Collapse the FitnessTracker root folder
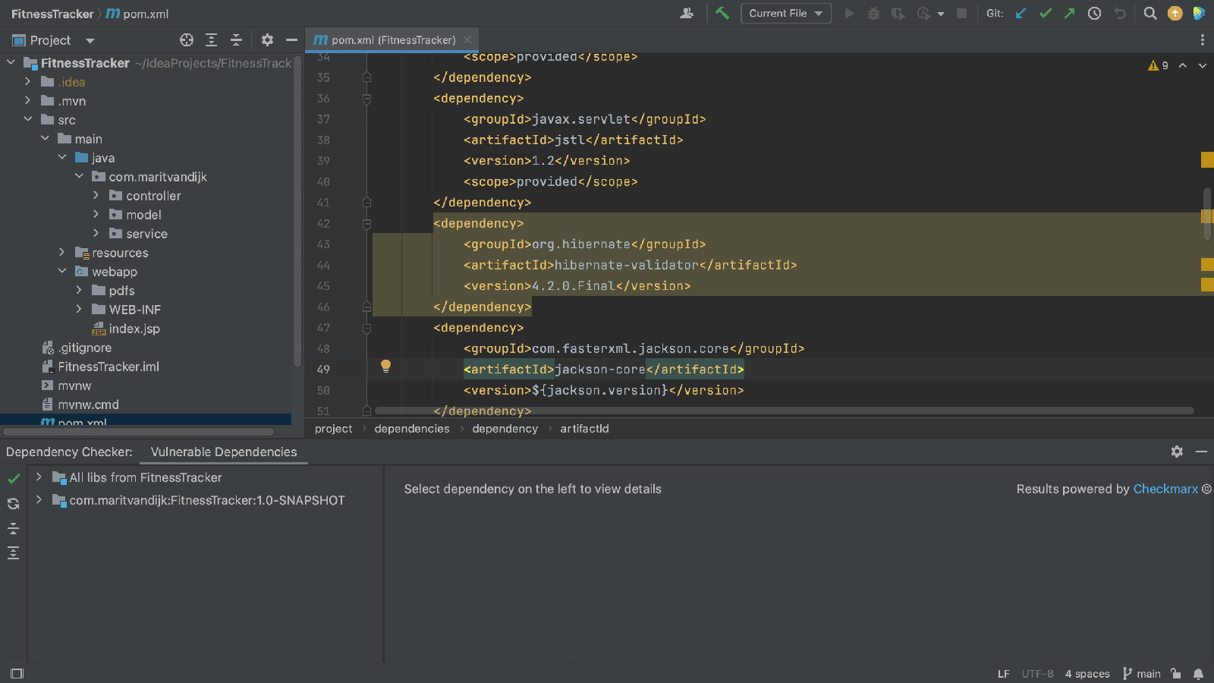 click(x=11, y=62)
